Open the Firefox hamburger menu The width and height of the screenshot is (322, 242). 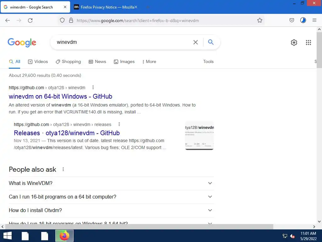(x=314, y=20)
